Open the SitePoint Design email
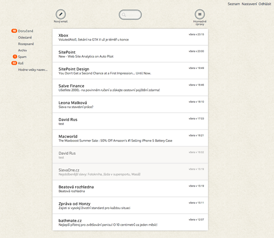274x238 pixels. pos(130,71)
